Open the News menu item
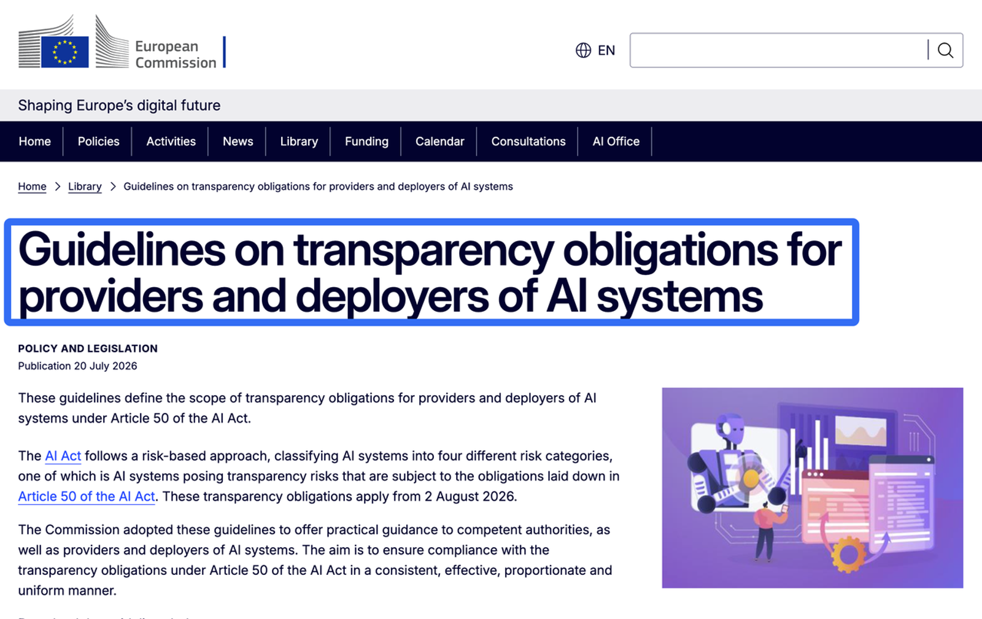 pyautogui.click(x=238, y=141)
